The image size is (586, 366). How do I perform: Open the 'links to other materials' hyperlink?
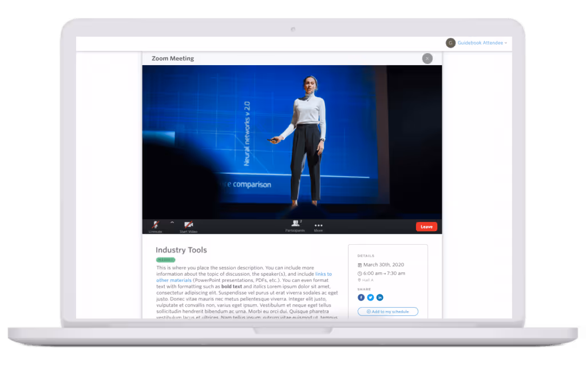[323, 274]
